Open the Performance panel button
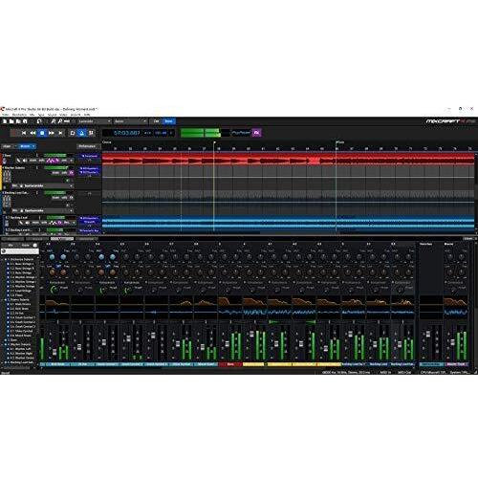This screenshot has width=478, height=478. point(87,146)
